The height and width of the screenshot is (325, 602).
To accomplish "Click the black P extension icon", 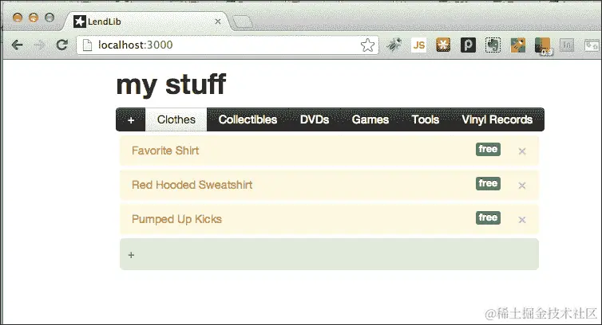I will click(x=468, y=45).
